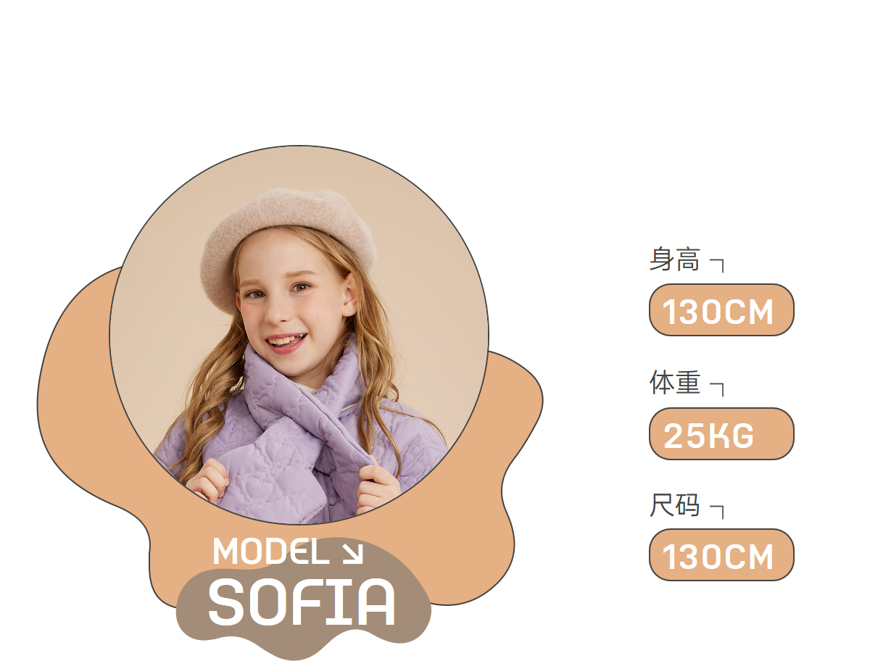870x661 pixels.
Task: Click the 体重 weight label
Action: (x=675, y=382)
